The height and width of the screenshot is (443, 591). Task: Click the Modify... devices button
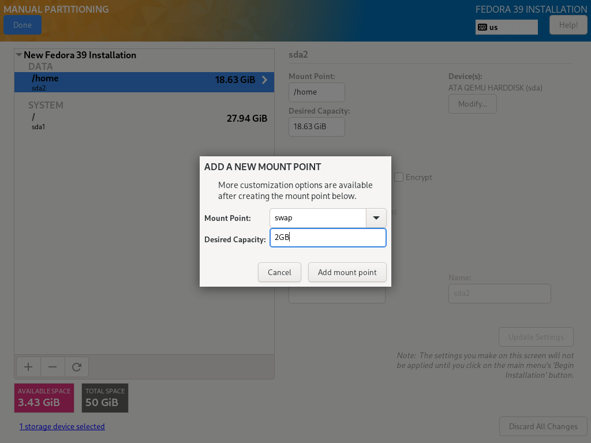coord(472,104)
